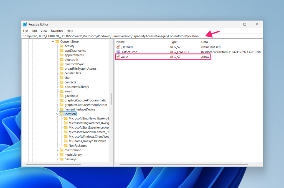Click the bluetoothSync folder icon
This screenshot has width=284, height=188.
pyautogui.click(x=62, y=64)
